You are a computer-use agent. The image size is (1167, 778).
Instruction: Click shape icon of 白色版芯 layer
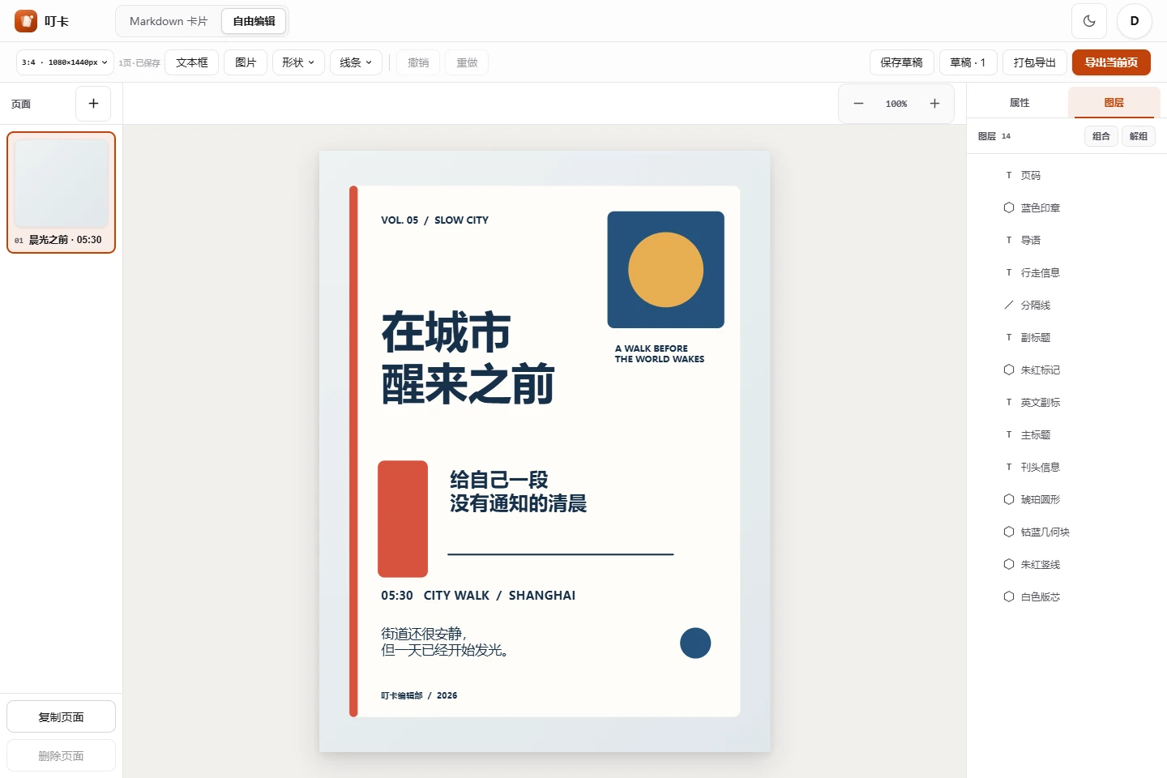pyautogui.click(x=1009, y=596)
